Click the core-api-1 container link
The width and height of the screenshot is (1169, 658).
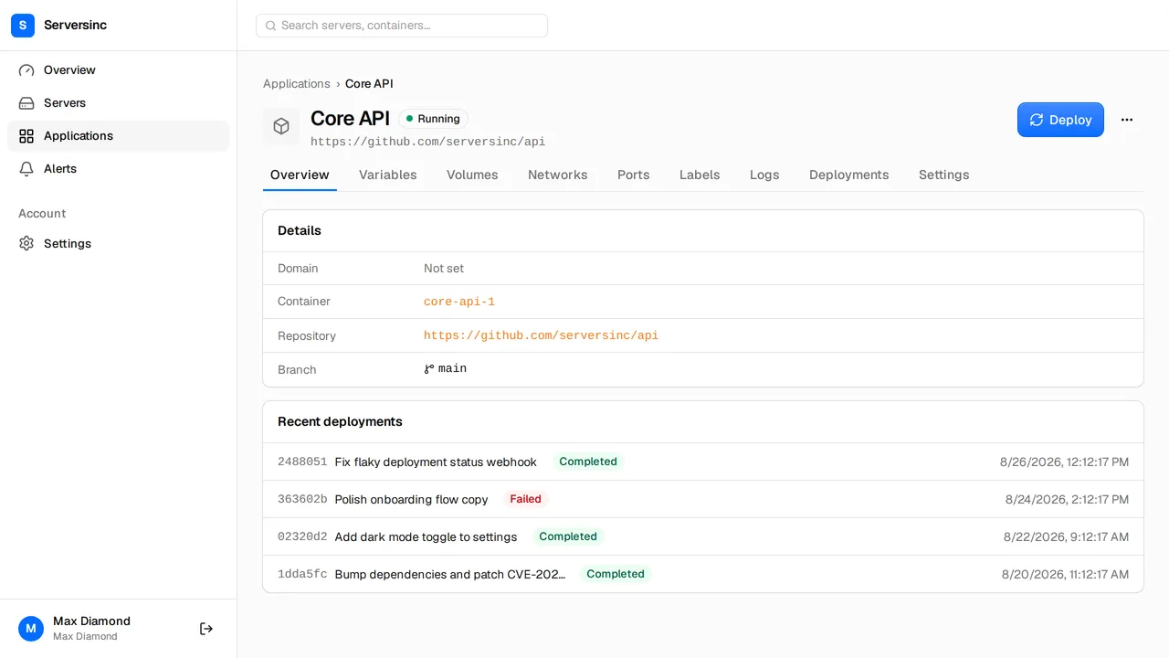[459, 302]
